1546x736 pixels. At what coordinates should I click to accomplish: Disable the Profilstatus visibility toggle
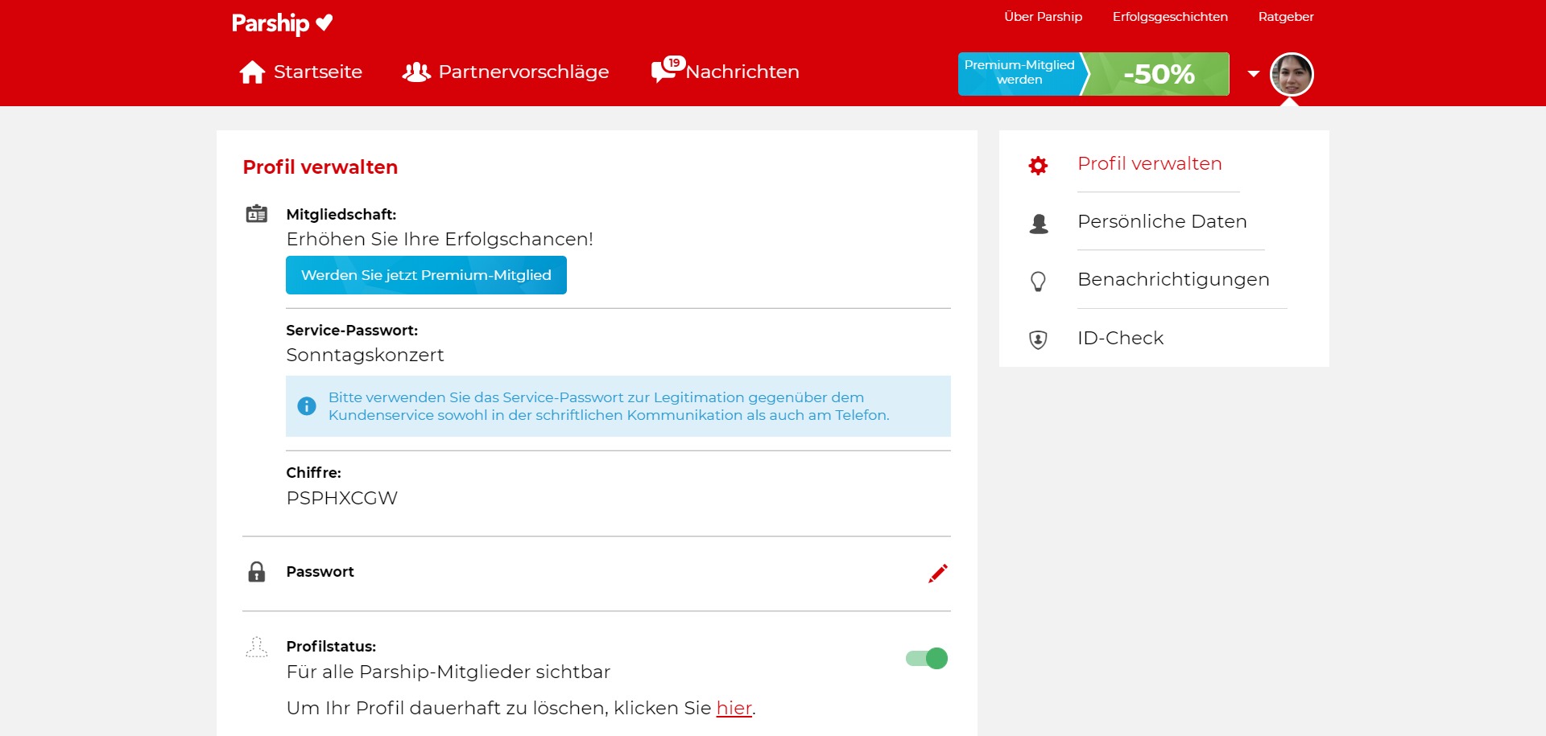tap(926, 658)
